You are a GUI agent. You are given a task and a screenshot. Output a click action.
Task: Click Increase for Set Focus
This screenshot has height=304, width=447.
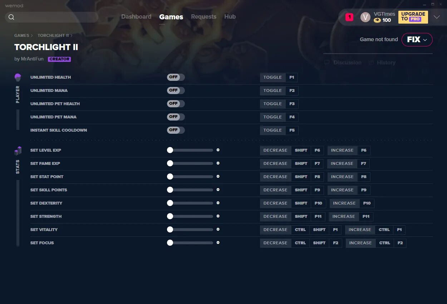click(360, 243)
